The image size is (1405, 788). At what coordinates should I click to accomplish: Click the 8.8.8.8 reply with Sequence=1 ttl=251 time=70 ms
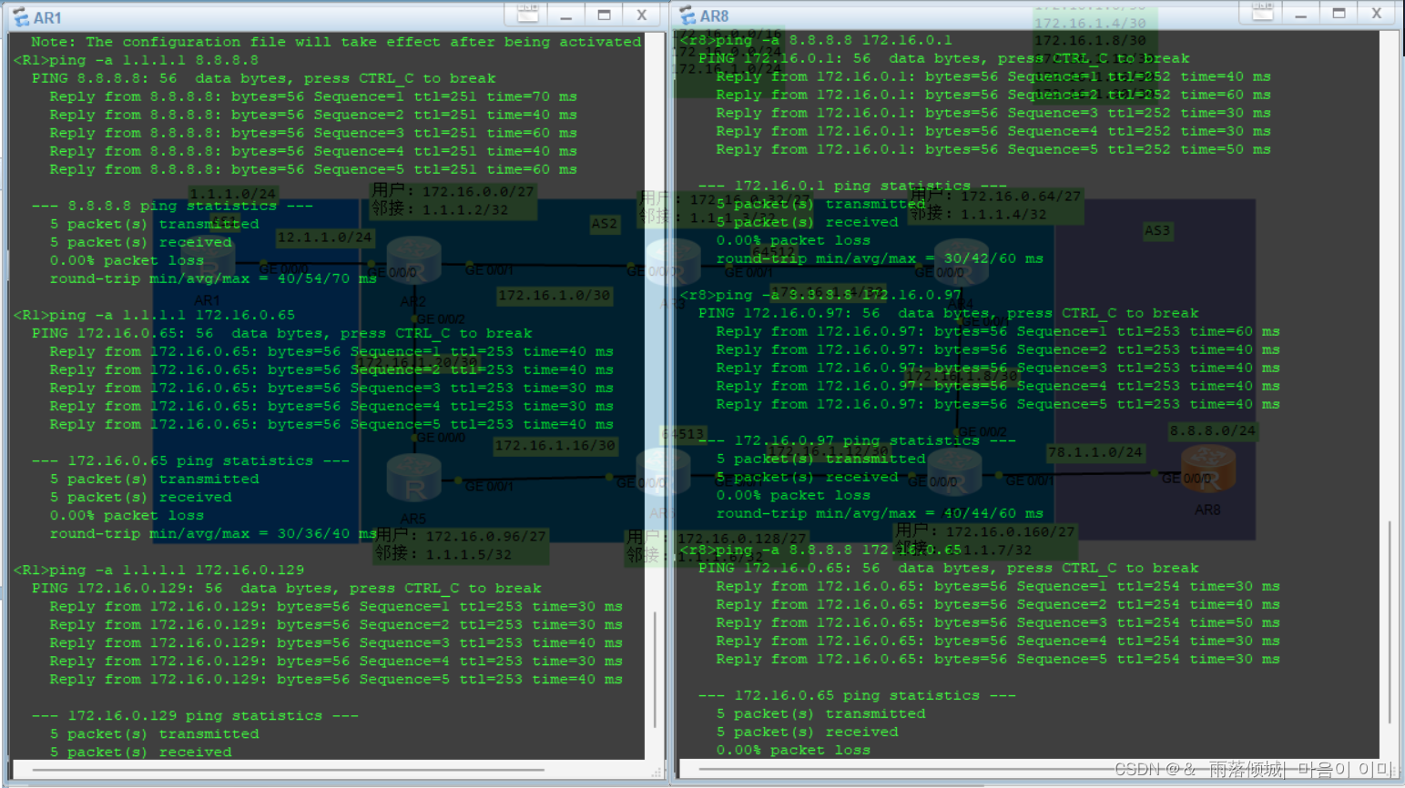[x=313, y=96]
